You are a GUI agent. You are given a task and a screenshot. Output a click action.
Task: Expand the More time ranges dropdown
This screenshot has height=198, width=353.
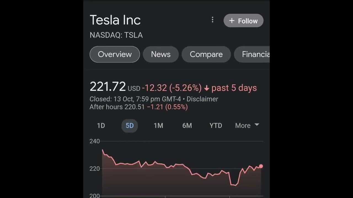pyautogui.click(x=247, y=126)
